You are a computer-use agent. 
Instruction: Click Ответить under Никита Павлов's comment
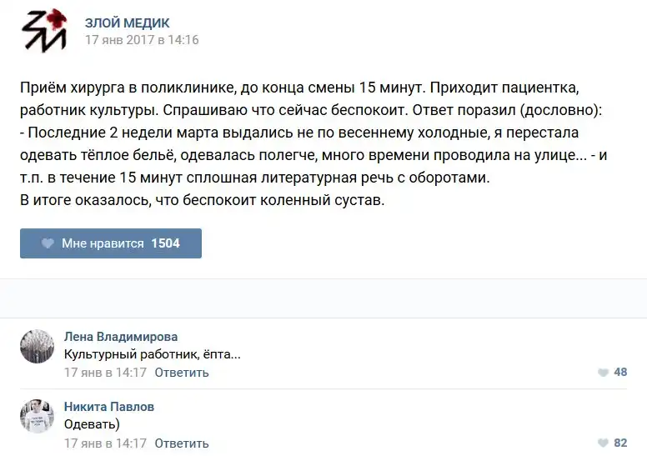pos(182,443)
